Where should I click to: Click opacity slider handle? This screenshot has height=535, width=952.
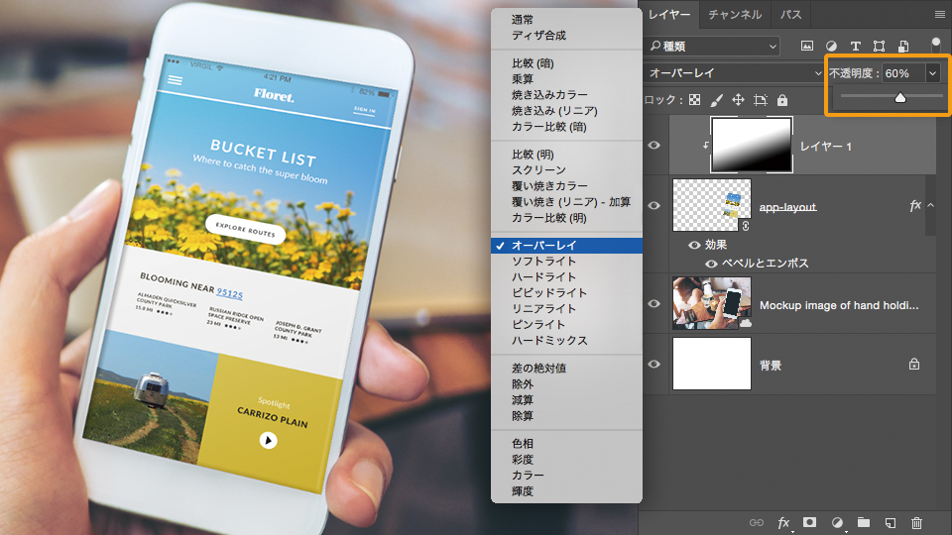[x=899, y=97]
